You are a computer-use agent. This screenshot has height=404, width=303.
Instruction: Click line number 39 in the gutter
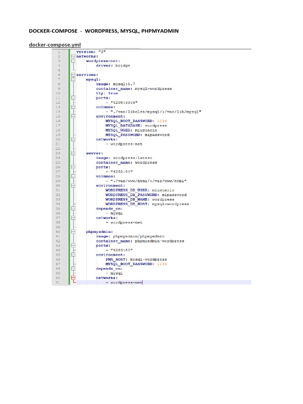[58, 227]
